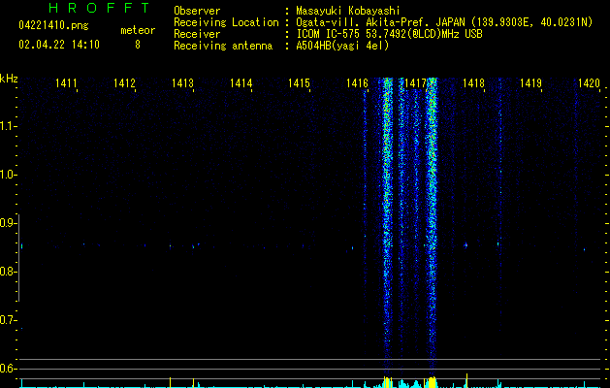Image resolution: width=610 pixels, height=388 pixels.
Task: Click time marker 1418
Action: [473, 82]
